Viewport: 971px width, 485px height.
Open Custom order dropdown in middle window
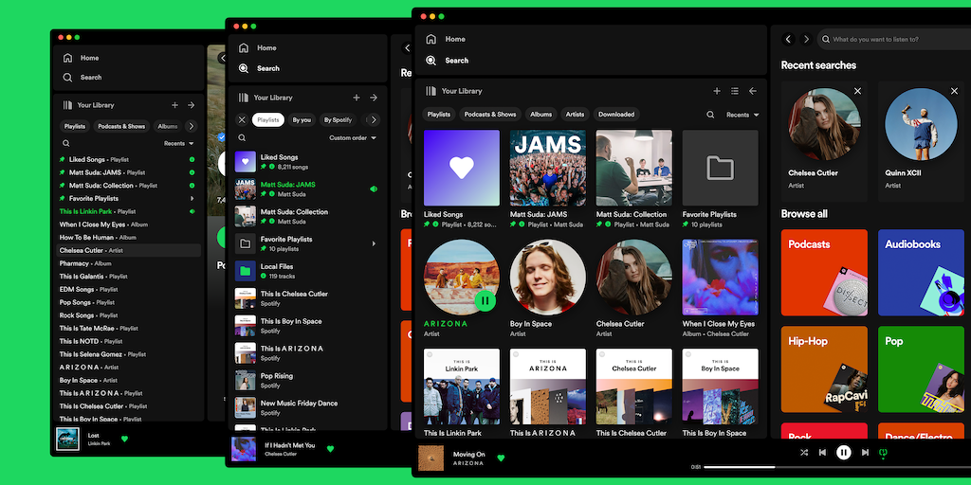[x=353, y=138]
